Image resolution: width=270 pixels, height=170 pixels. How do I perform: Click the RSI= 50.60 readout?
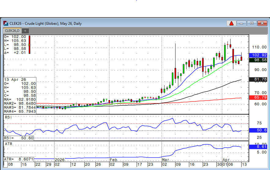point(19,138)
